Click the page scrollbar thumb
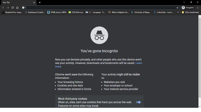The image size is (201, 112). point(200,57)
